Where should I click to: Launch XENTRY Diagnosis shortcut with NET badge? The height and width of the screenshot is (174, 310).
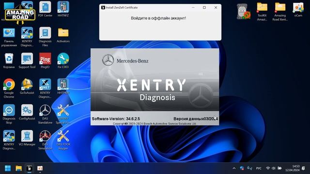(45, 88)
